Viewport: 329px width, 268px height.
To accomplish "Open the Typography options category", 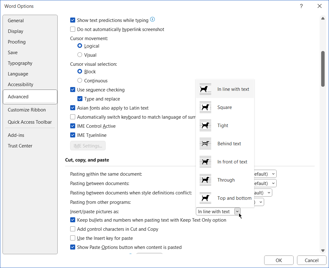I will [30, 63].
